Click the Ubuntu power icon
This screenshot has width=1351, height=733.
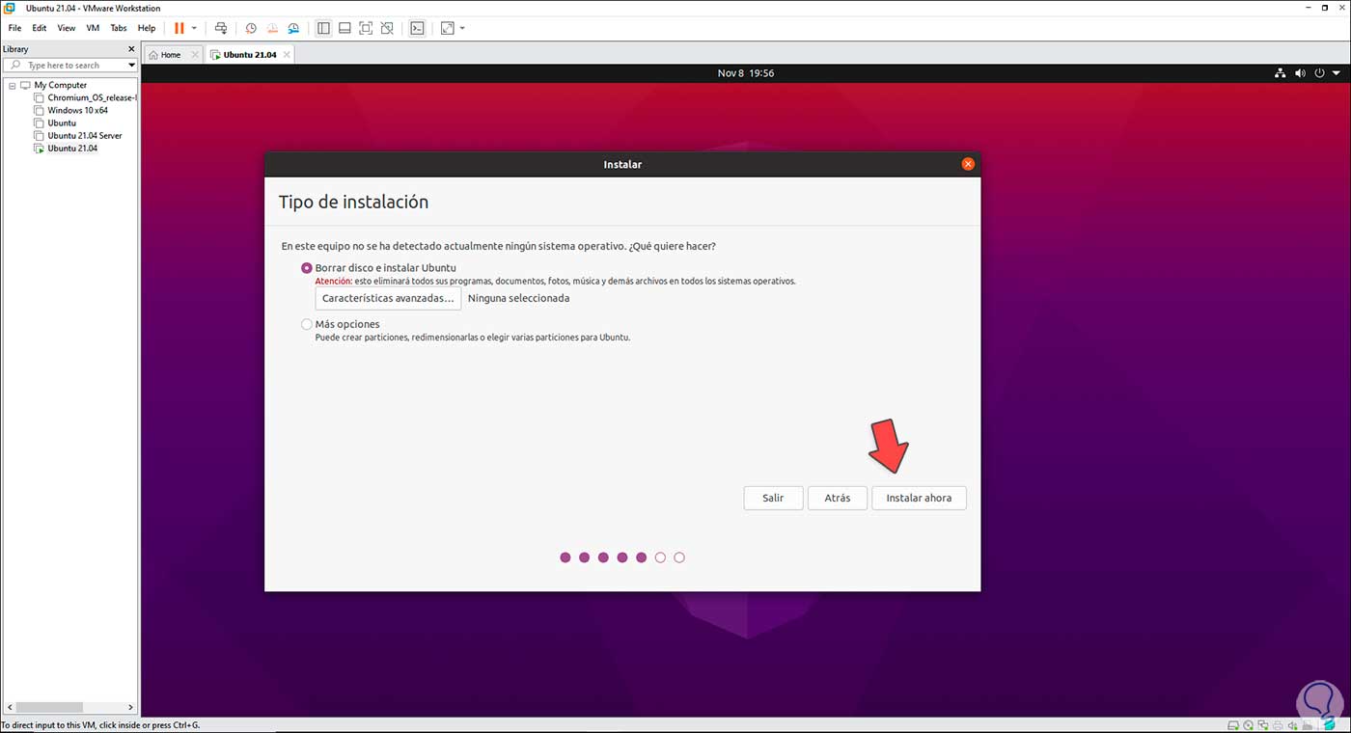[1319, 73]
